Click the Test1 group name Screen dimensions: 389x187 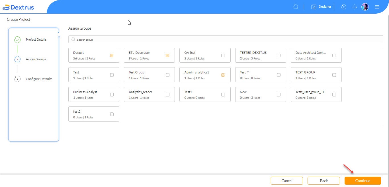click(x=188, y=92)
